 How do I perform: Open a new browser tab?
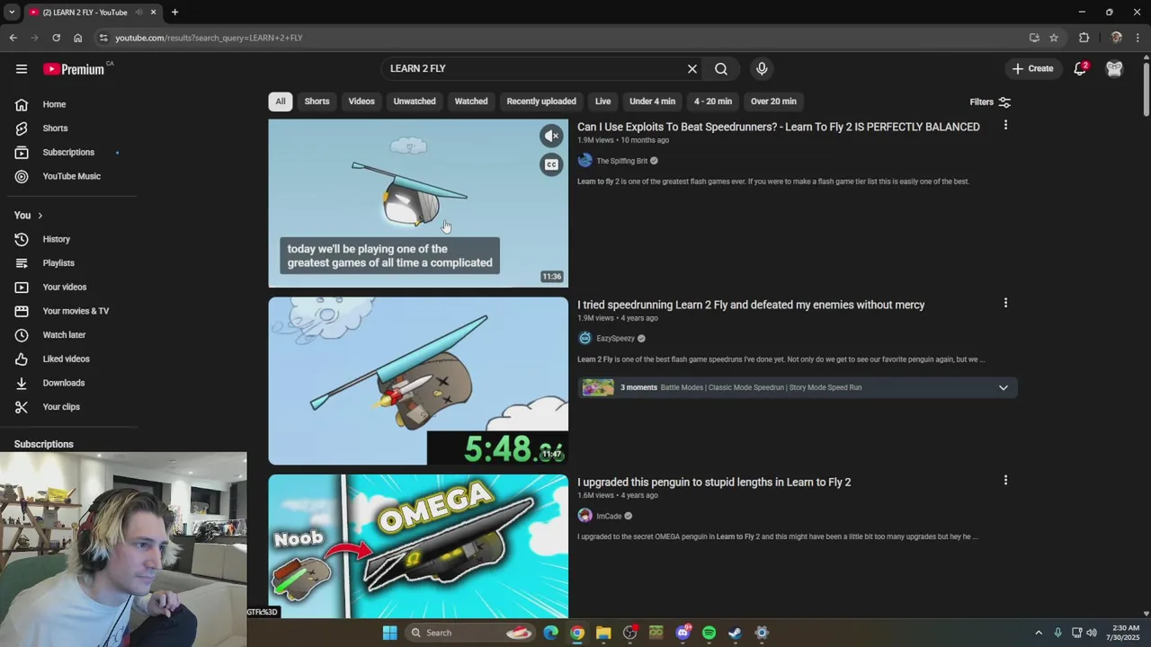click(174, 12)
